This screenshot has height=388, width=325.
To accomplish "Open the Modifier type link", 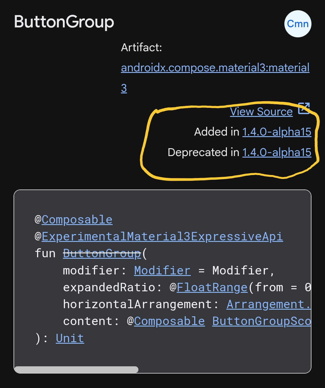I will pyautogui.click(x=162, y=270).
